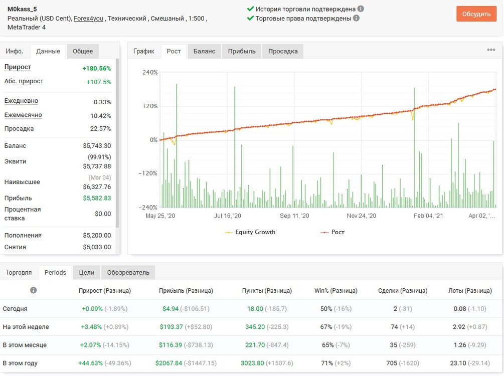The width and height of the screenshot is (504, 376).
Task: Click the Снятия value $5,033.00
Action: (x=97, y=247)
